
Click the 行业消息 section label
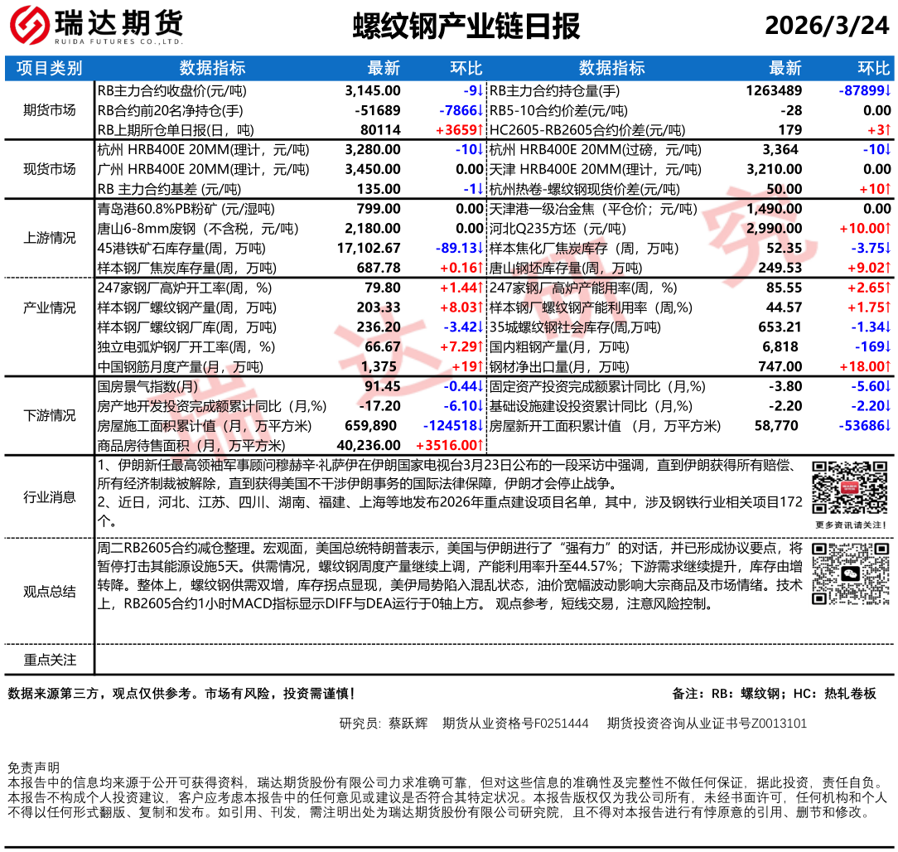[x=49, y=497]
